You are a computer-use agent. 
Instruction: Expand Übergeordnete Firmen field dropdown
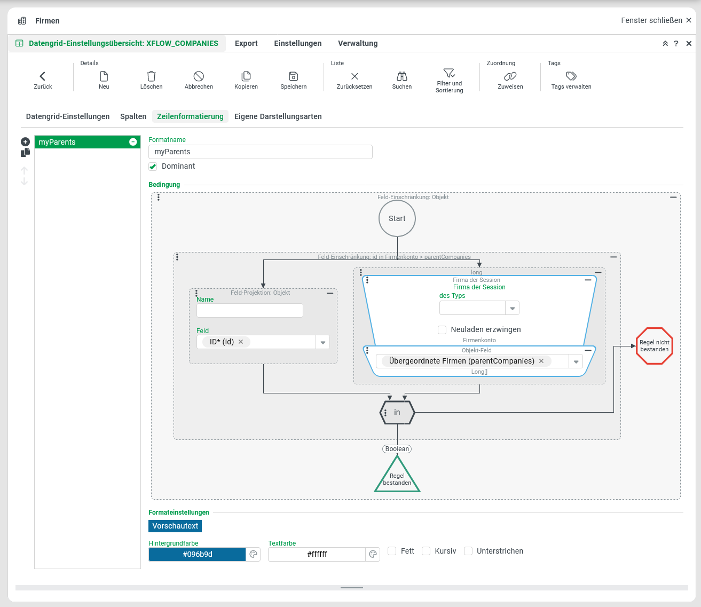pos(576,361)
